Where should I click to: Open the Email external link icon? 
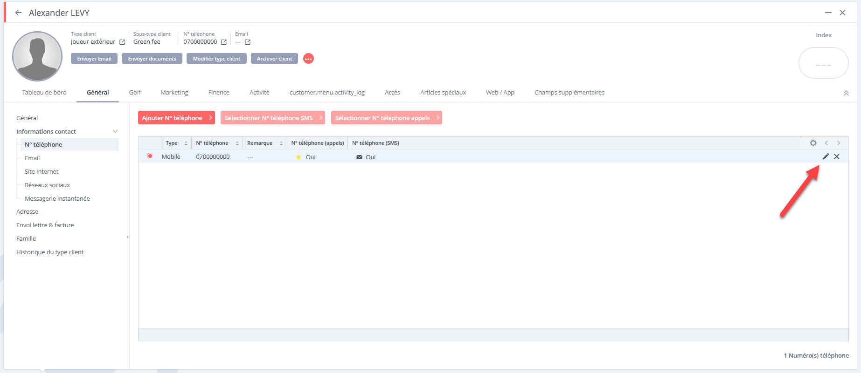[x=248, y=42]
